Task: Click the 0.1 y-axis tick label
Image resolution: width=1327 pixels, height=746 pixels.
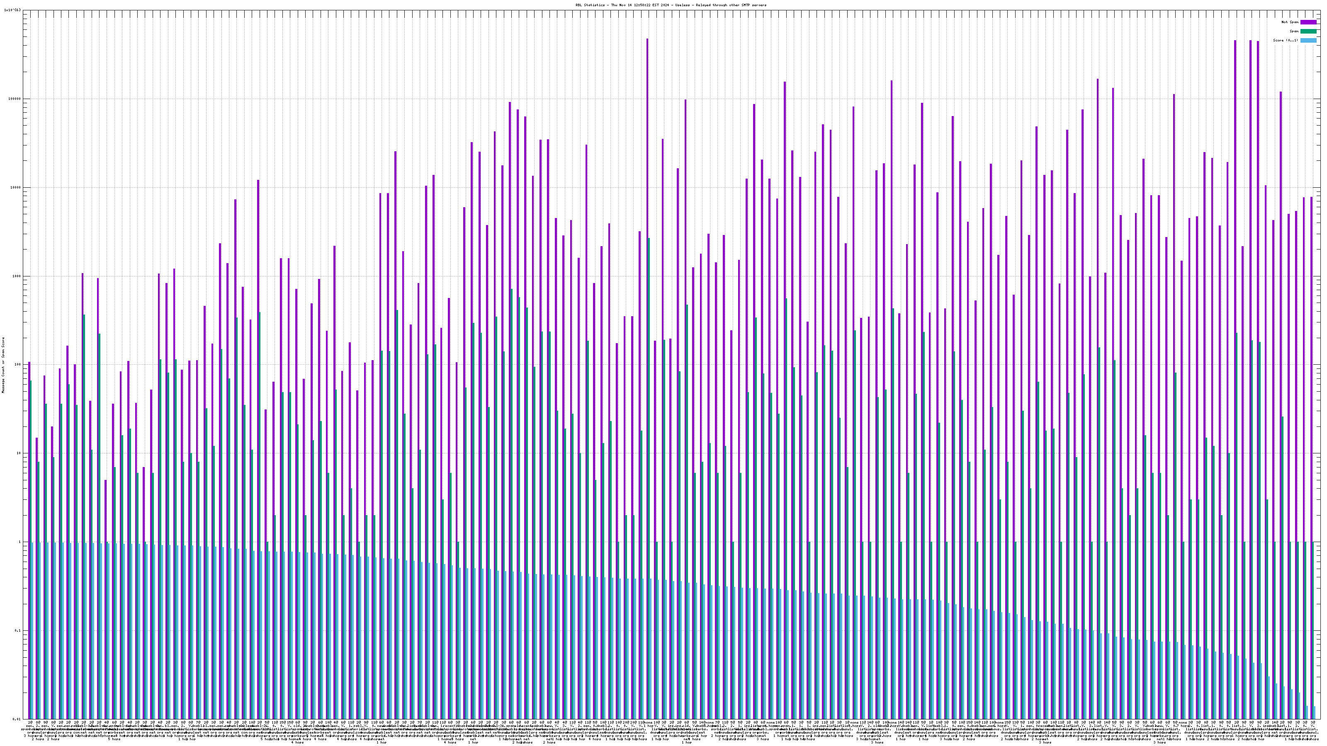Action: 18,631
